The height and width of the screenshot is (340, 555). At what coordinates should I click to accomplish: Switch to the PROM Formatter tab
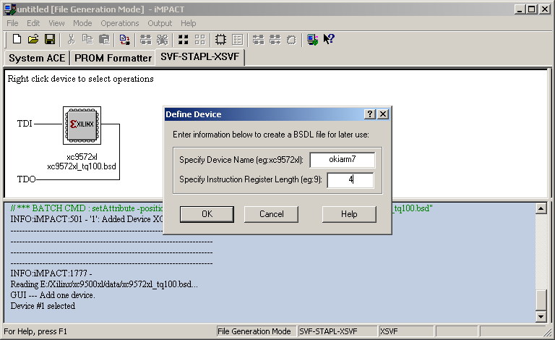click(113, 58)
